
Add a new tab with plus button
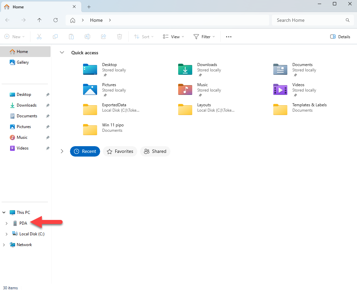tap(89, 7)
